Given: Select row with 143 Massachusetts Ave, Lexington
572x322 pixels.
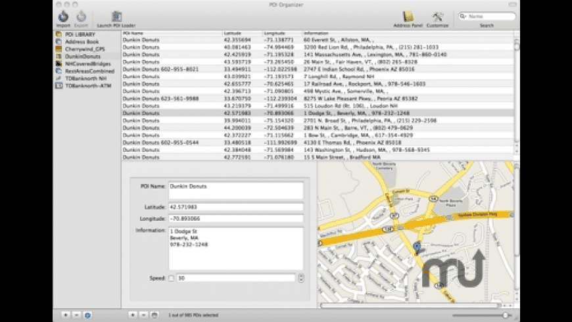Looking at the screenshot, I should (x=318, y=55).
